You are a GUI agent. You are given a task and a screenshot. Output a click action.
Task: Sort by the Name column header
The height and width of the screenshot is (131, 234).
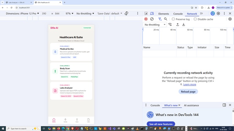[x=159, y=47]
